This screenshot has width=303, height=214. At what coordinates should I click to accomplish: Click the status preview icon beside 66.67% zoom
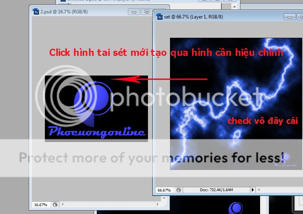pos(179,190)
